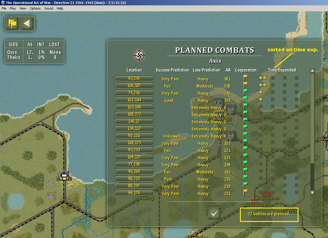
Task: Click the orange cooperation flag for 100,187
Action: point(246,86)
